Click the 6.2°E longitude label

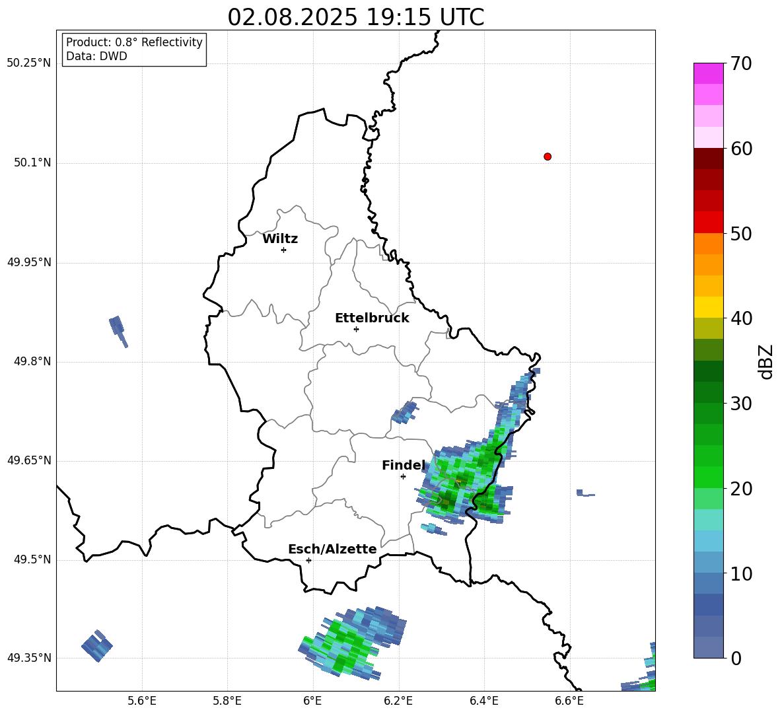(398, 701)
